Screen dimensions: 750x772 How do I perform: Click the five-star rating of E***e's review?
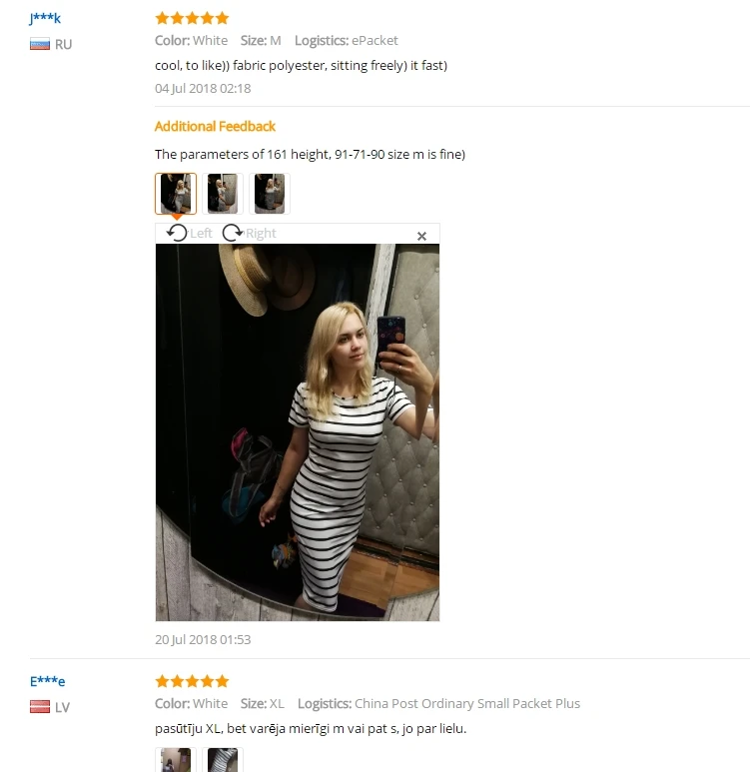click(192, 681)
